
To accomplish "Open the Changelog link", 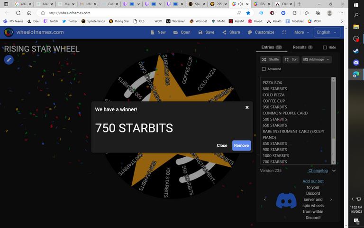I will (318, 171).
